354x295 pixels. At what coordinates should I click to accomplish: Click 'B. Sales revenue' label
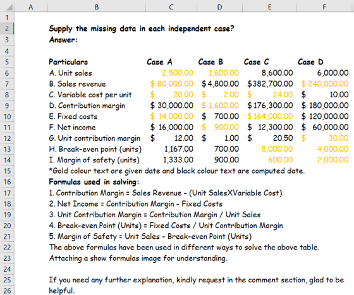[x=77, y=84]
